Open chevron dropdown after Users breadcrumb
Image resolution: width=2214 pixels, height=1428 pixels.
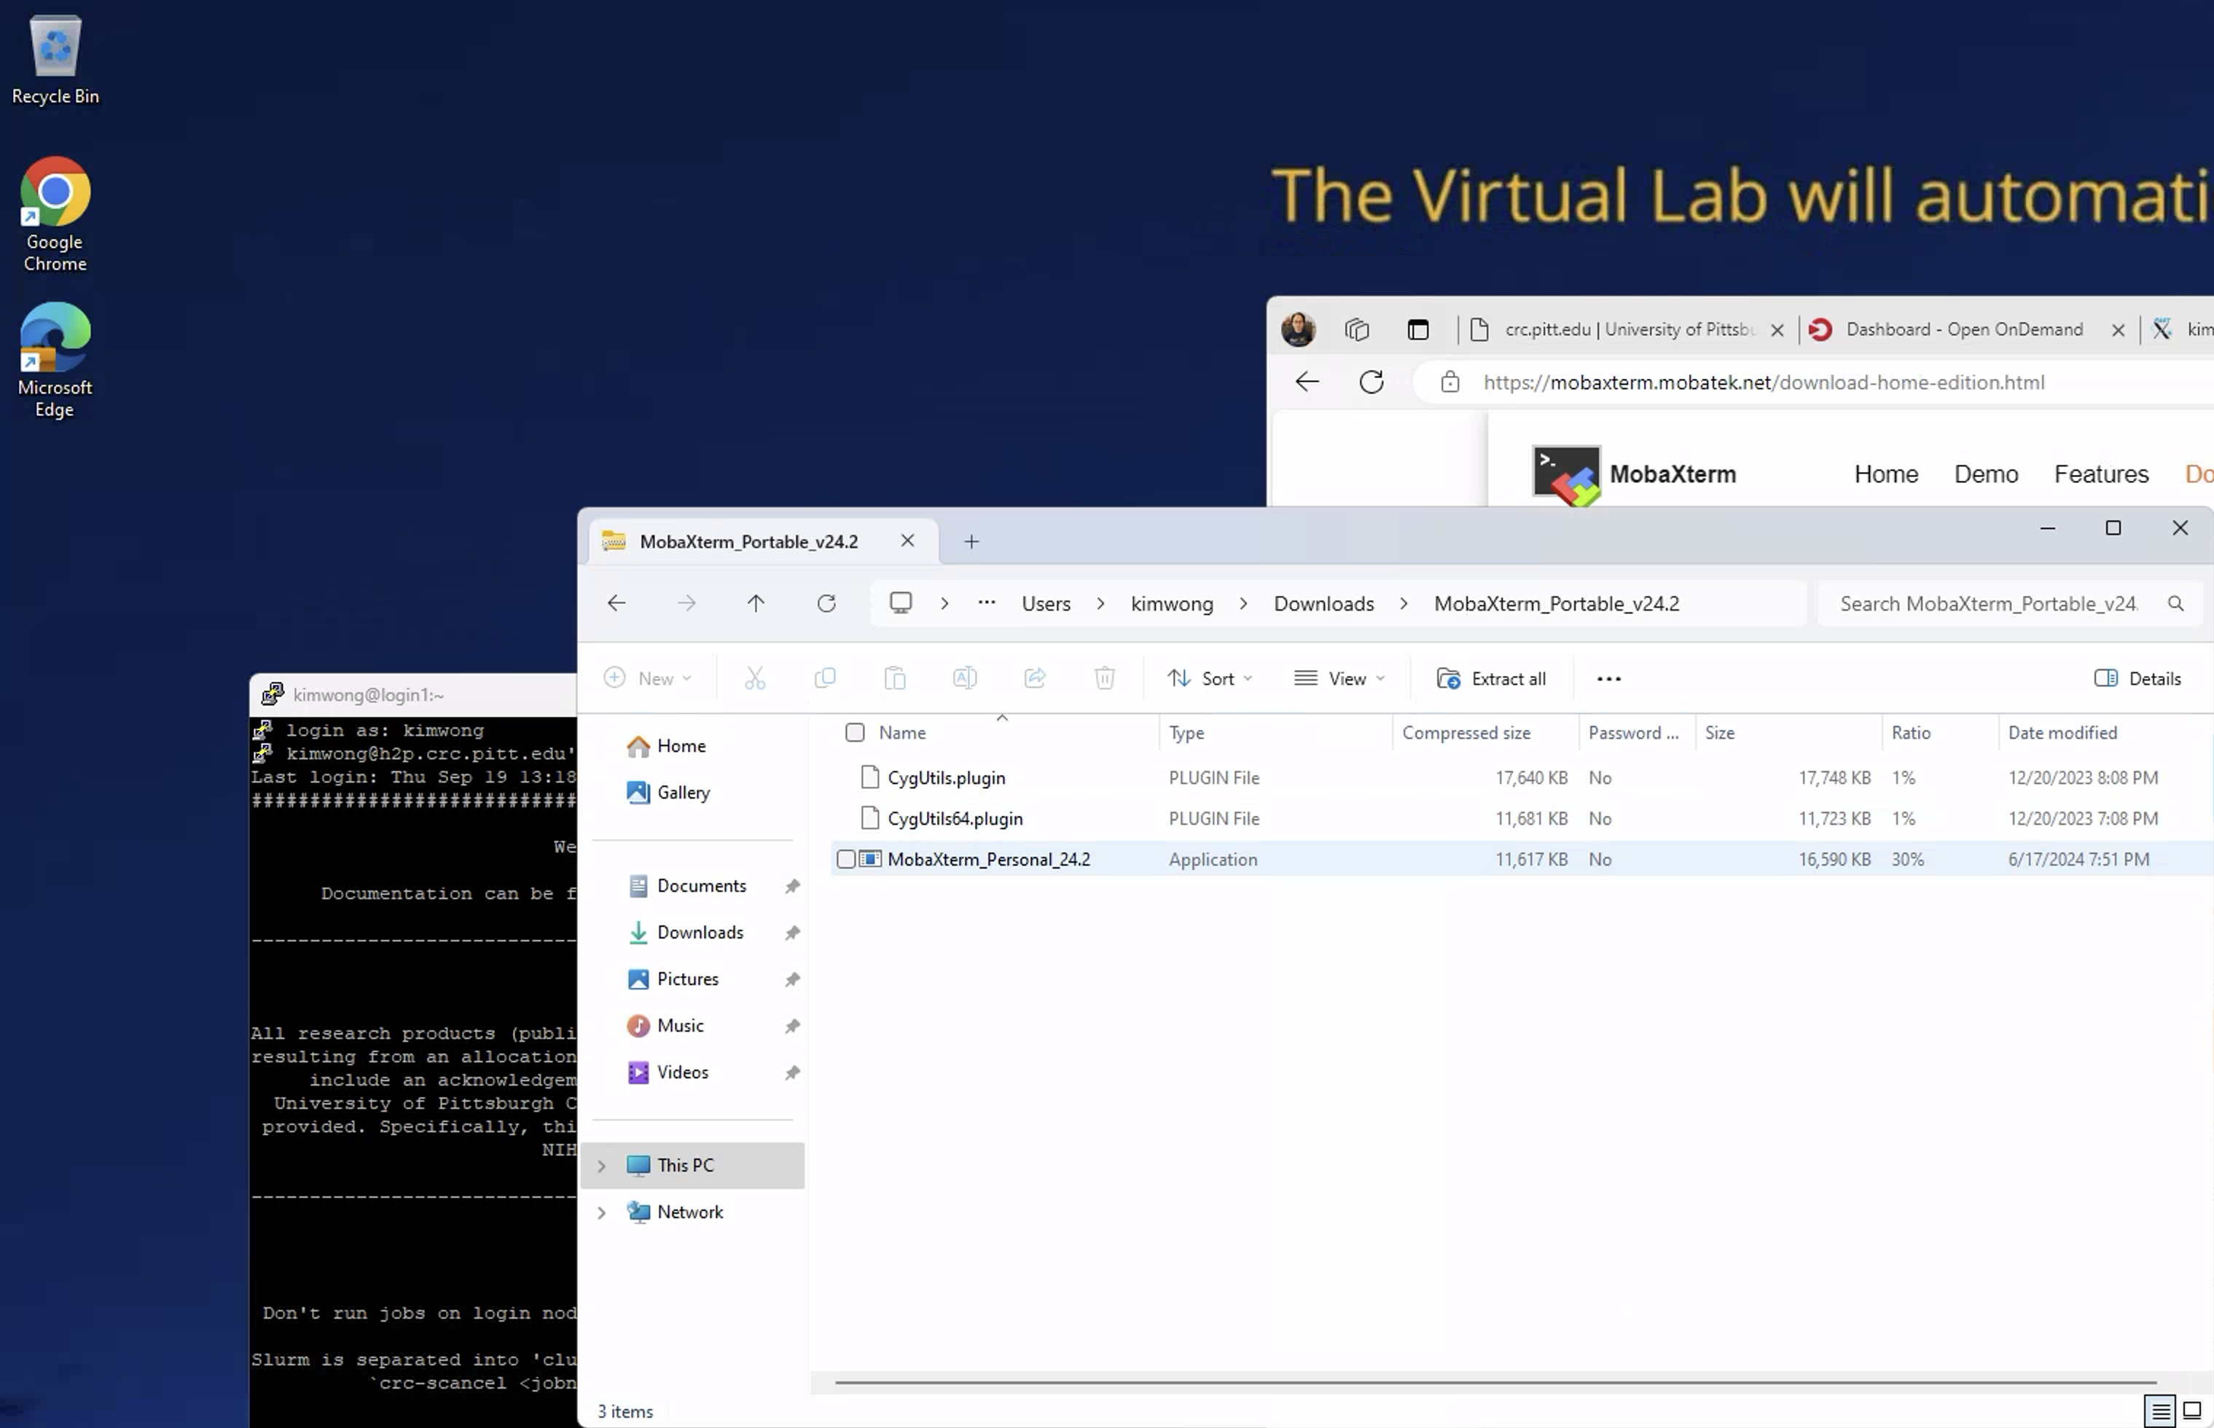pos(1100,604)
